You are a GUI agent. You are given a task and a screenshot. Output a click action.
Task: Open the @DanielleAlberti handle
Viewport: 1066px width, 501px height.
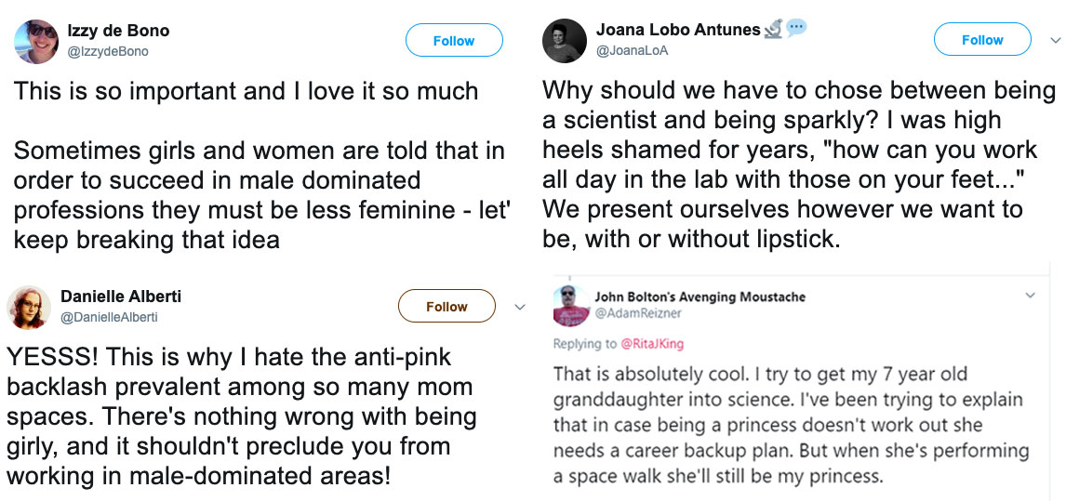coord(109,317)
